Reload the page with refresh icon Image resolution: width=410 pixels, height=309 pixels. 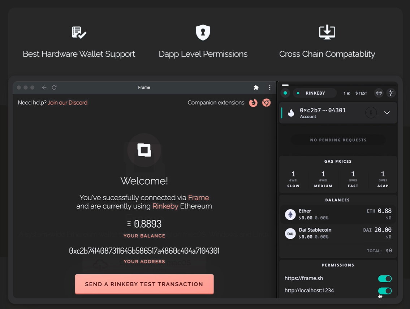[54, 87]
